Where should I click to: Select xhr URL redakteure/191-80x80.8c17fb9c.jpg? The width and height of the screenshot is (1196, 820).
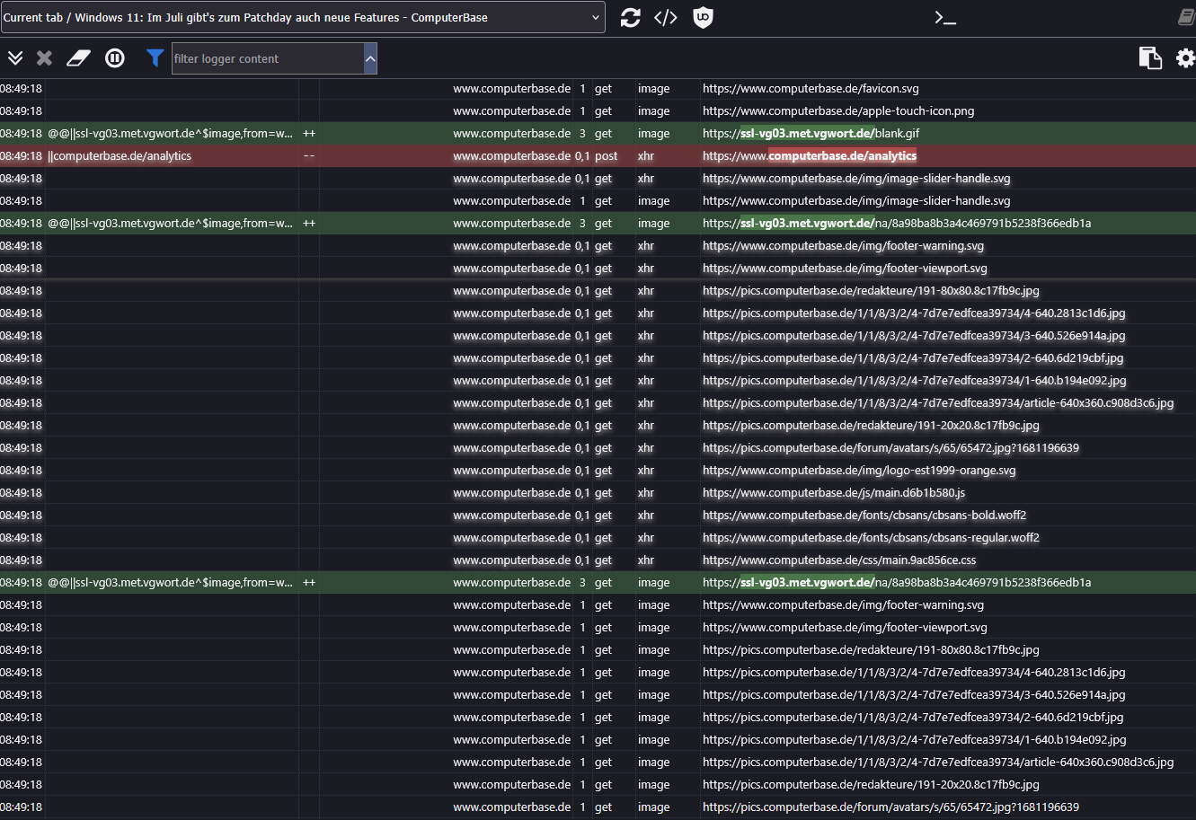click(x=871, y=291)
